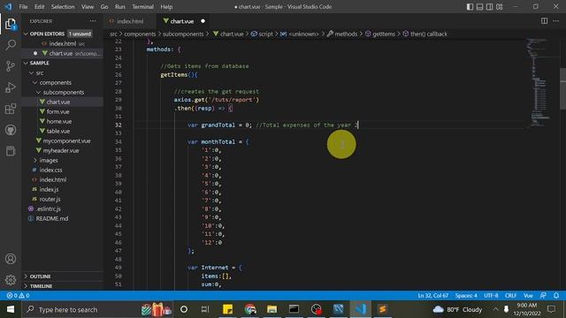The image size is (566, 318).
Task: Open the File menu
Action: [23, 7]
